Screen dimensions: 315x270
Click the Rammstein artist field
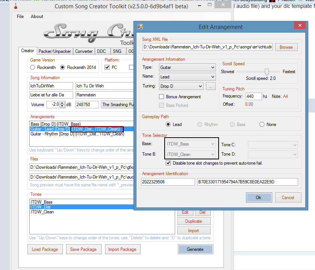click(x=105, y=95)
